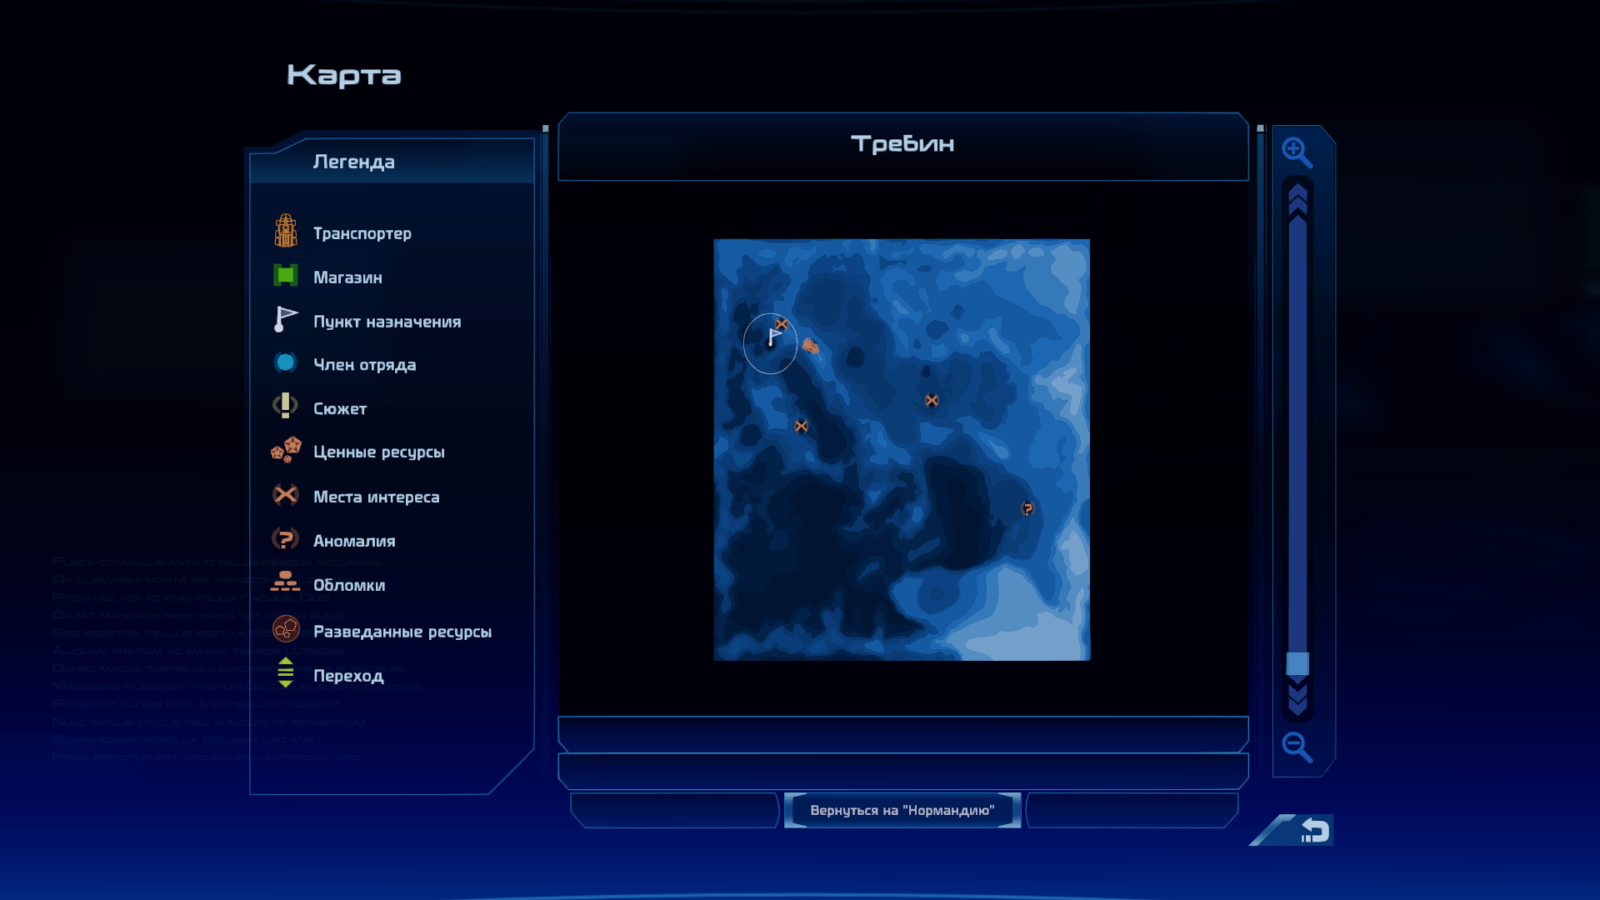
Task: Select the transporter vehicle icon on map
Action: [810, 346]
